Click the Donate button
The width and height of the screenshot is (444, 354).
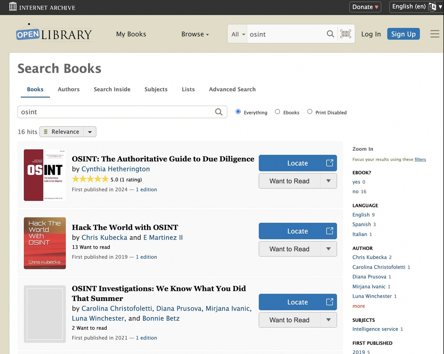[x=365, y=7]
